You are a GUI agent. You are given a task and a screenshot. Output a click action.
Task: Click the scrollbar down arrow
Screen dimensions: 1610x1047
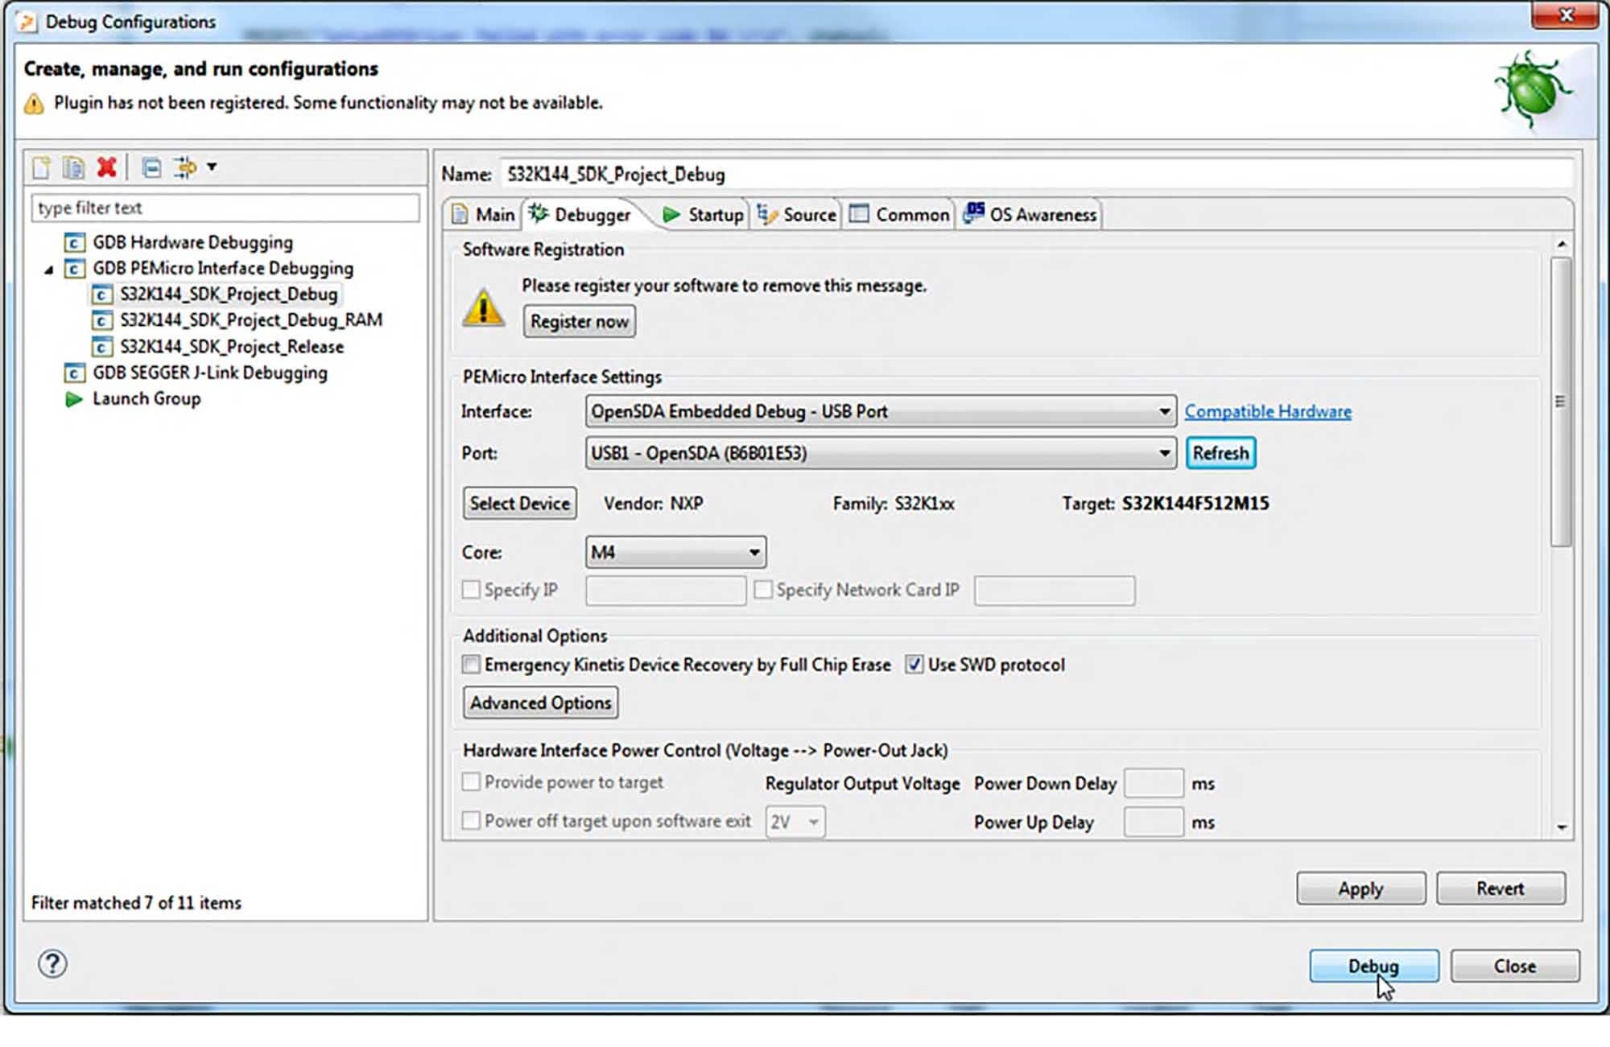[x=1562, y=827]
